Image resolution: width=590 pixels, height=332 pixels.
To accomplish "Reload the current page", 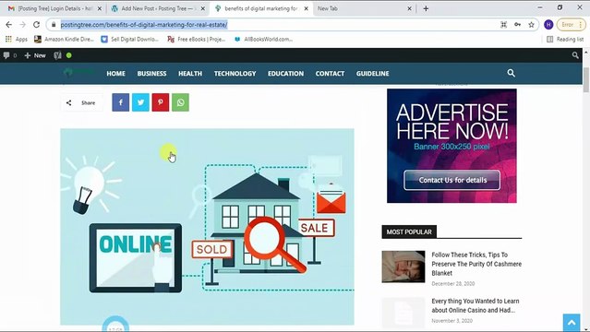I will coord(37,25).
